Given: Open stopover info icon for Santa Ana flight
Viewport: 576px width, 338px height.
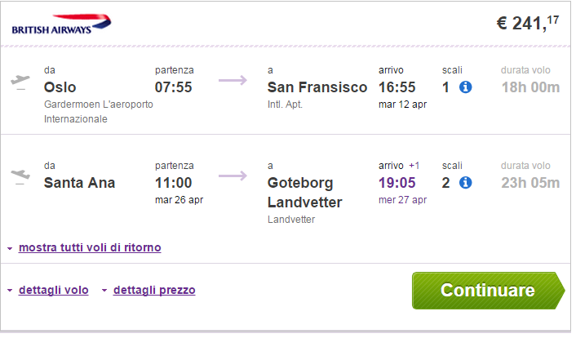Looking at the screenshot, I should (x=465, y=182).
